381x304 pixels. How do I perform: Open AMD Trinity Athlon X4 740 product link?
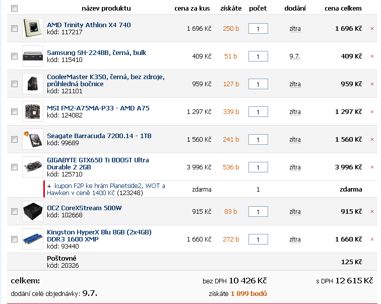pyautogui.click(x=89, y=25)
